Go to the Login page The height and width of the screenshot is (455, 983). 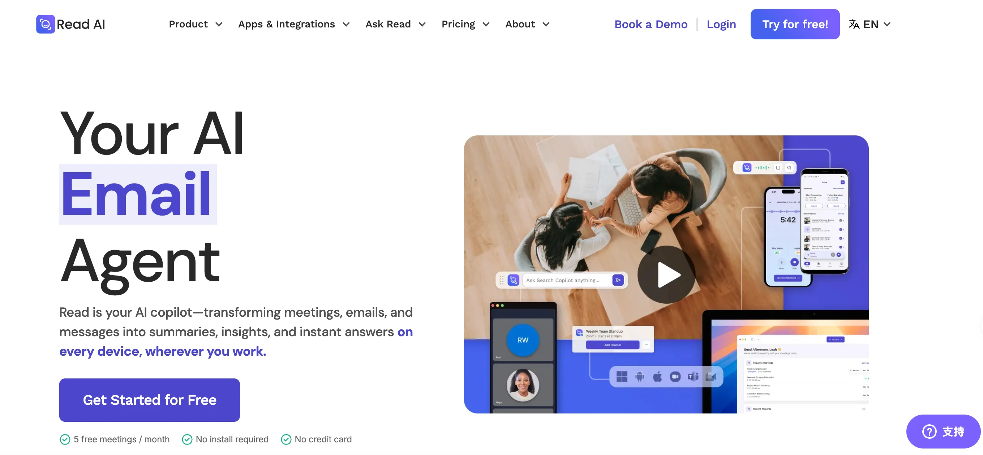(721, 24)
